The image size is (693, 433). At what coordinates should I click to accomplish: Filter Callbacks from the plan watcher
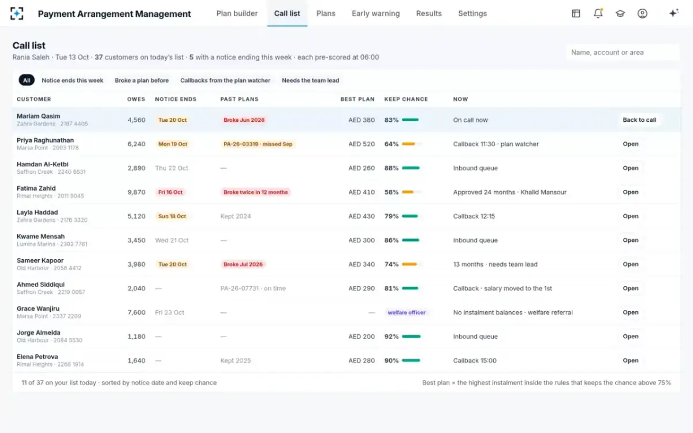[225, 80]
